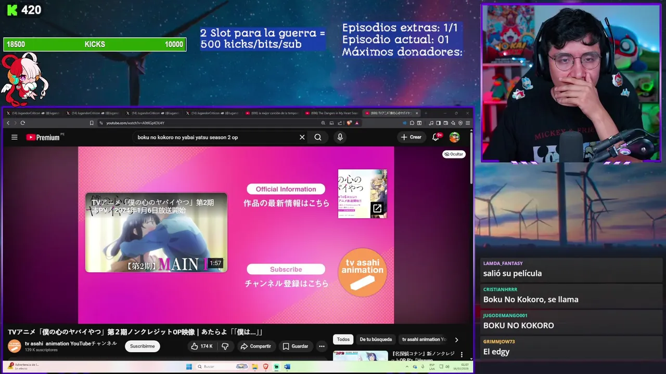The image size is (666, 374).
Task: Open tv asahi animation channel avatar
Action: (14, 346)
